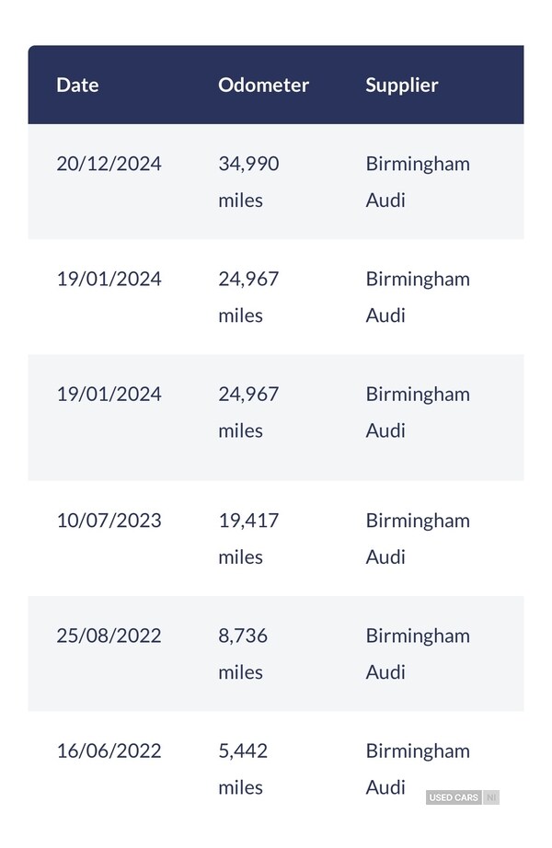Click the lower 24,967 miles reading
Image resolution: width=552 pixels, height=848 pixels.
[x=248, y=411]
